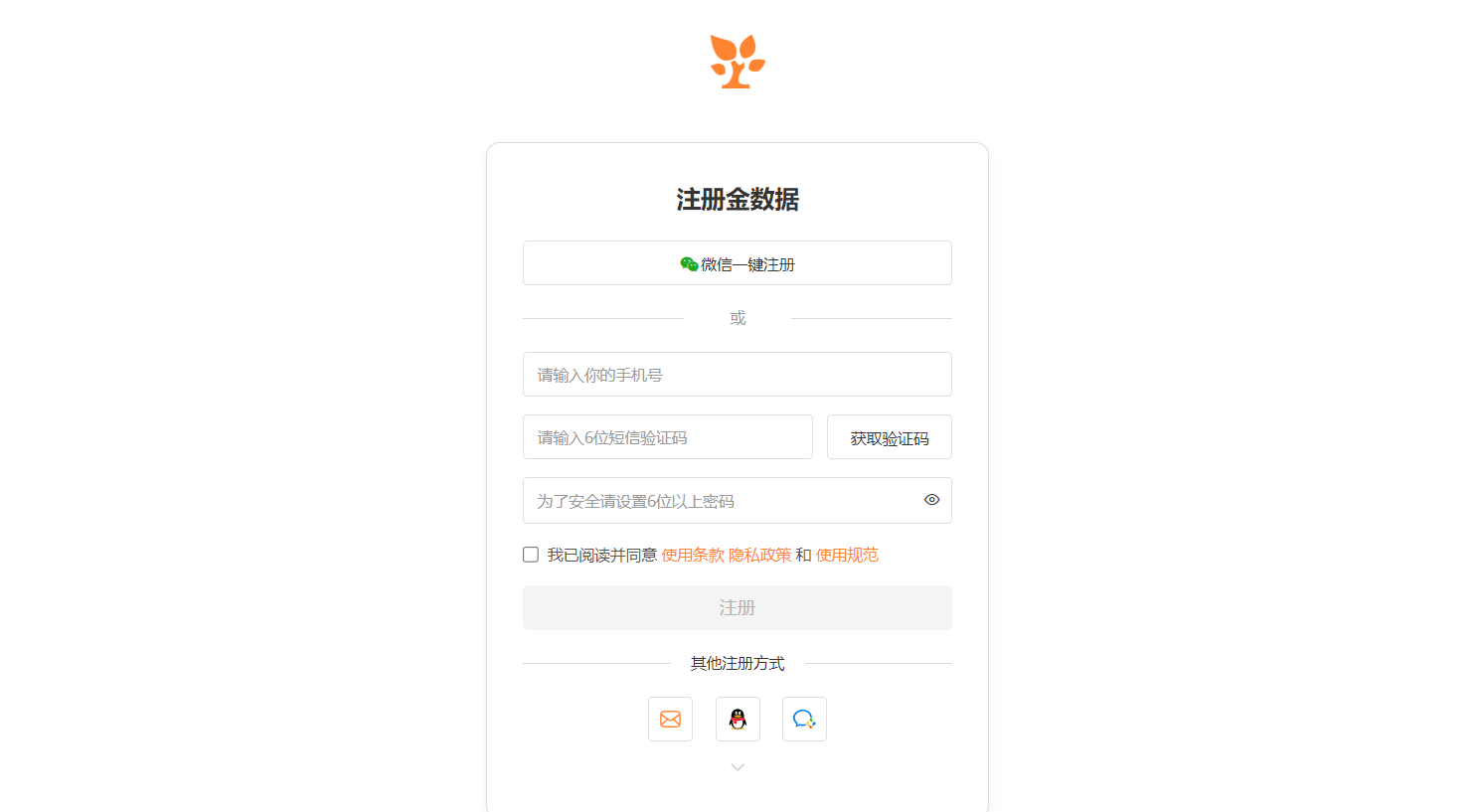Click the green WeChat icon in 微信一键注册
This screenshot has width=1482, height=812.
click(689, 263)
